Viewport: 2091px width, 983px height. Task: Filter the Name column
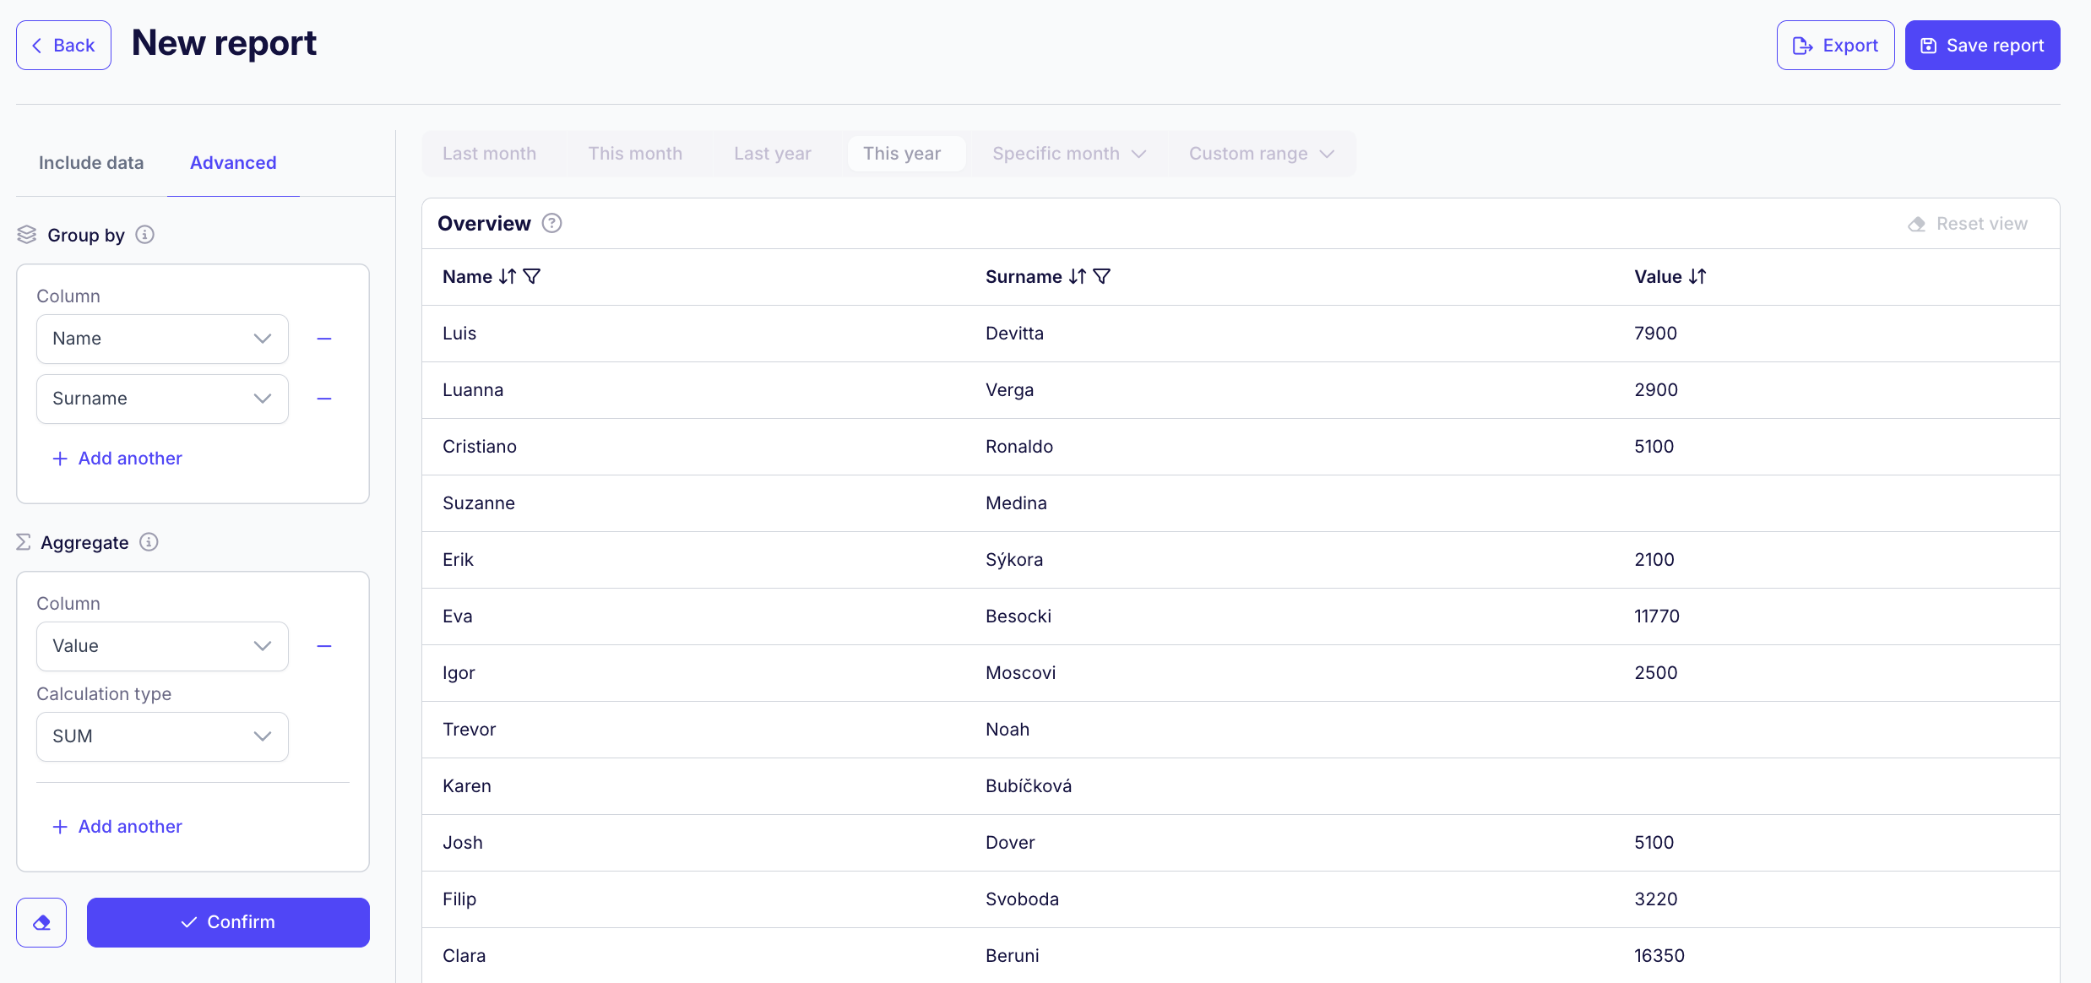532,276
